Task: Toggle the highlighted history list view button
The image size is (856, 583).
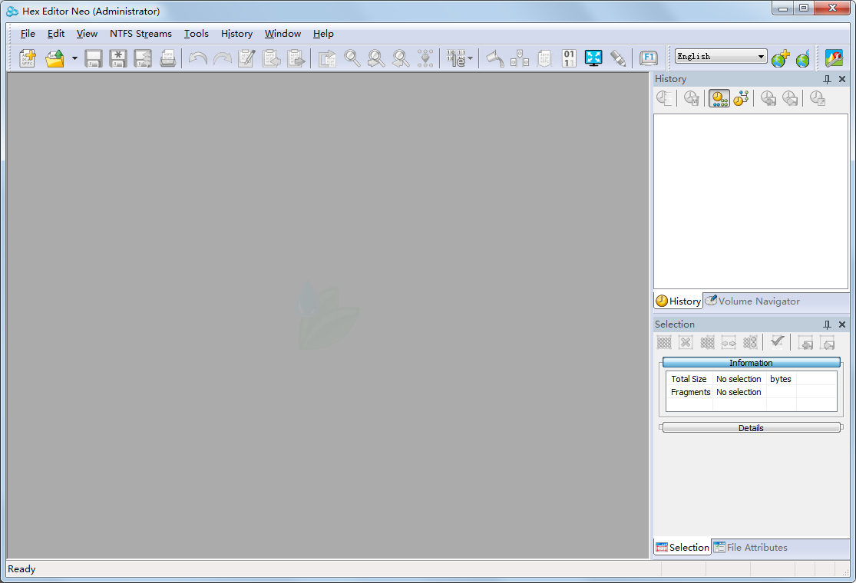Action: [719, 98]
